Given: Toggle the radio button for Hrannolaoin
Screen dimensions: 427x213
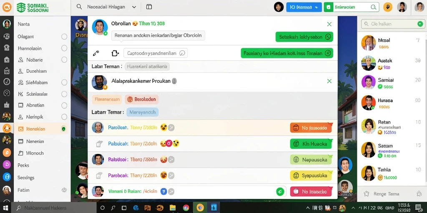Looking at the screenshot, I should click(64, 48).
